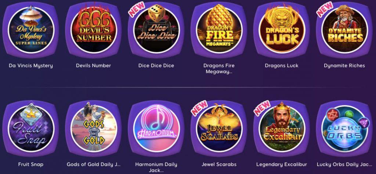Open the Lucky Orbs game icon

click(344, 129)
